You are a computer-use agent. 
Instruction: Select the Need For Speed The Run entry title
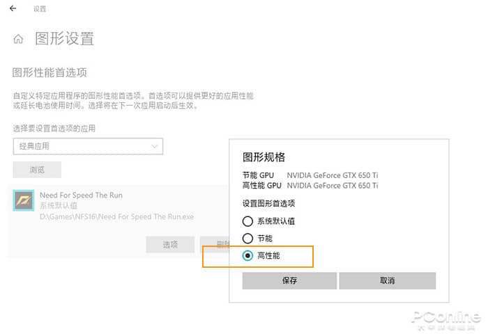82,195
